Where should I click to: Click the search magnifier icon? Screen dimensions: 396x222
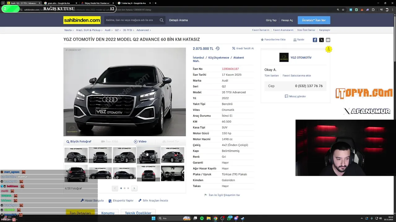pos(161,20)
